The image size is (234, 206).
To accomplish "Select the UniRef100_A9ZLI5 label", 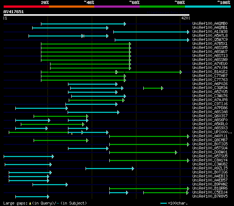I will 210,168.
